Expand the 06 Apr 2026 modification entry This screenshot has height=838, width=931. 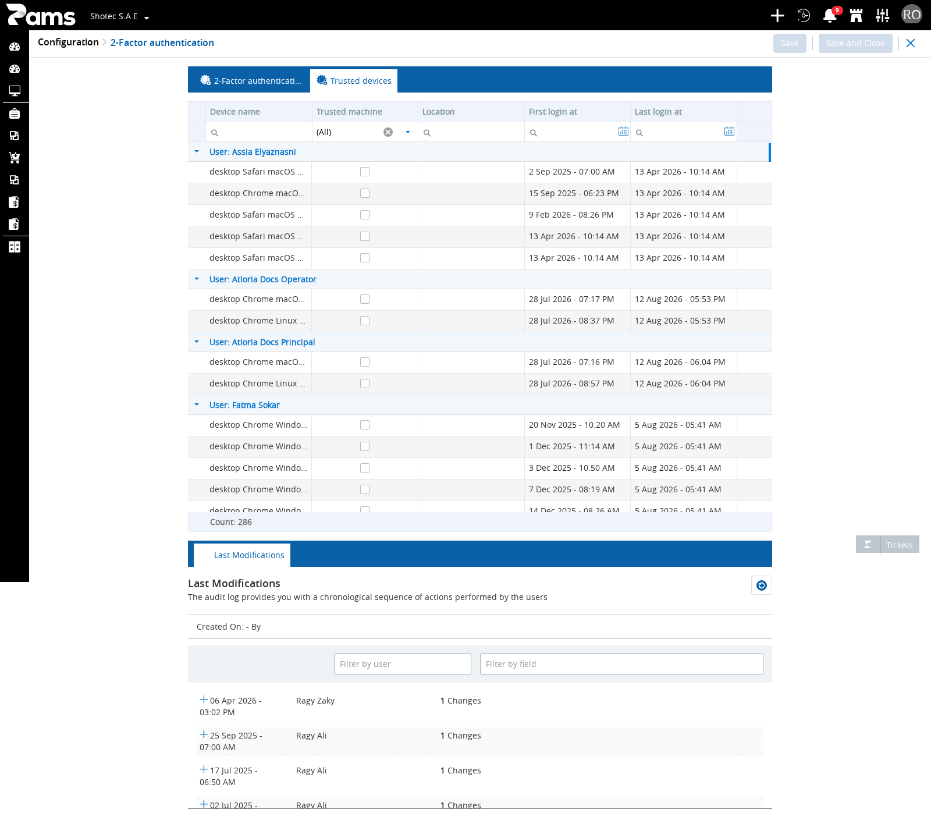tap(204, 699)
